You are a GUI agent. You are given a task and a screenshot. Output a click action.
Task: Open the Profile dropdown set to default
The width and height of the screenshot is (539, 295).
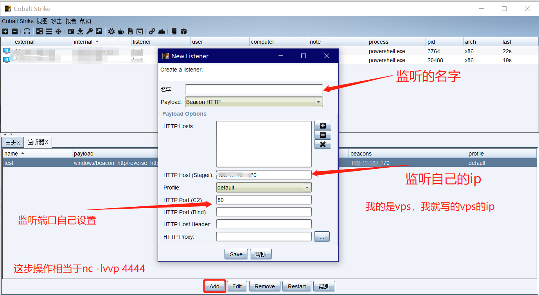click(264, 188)
